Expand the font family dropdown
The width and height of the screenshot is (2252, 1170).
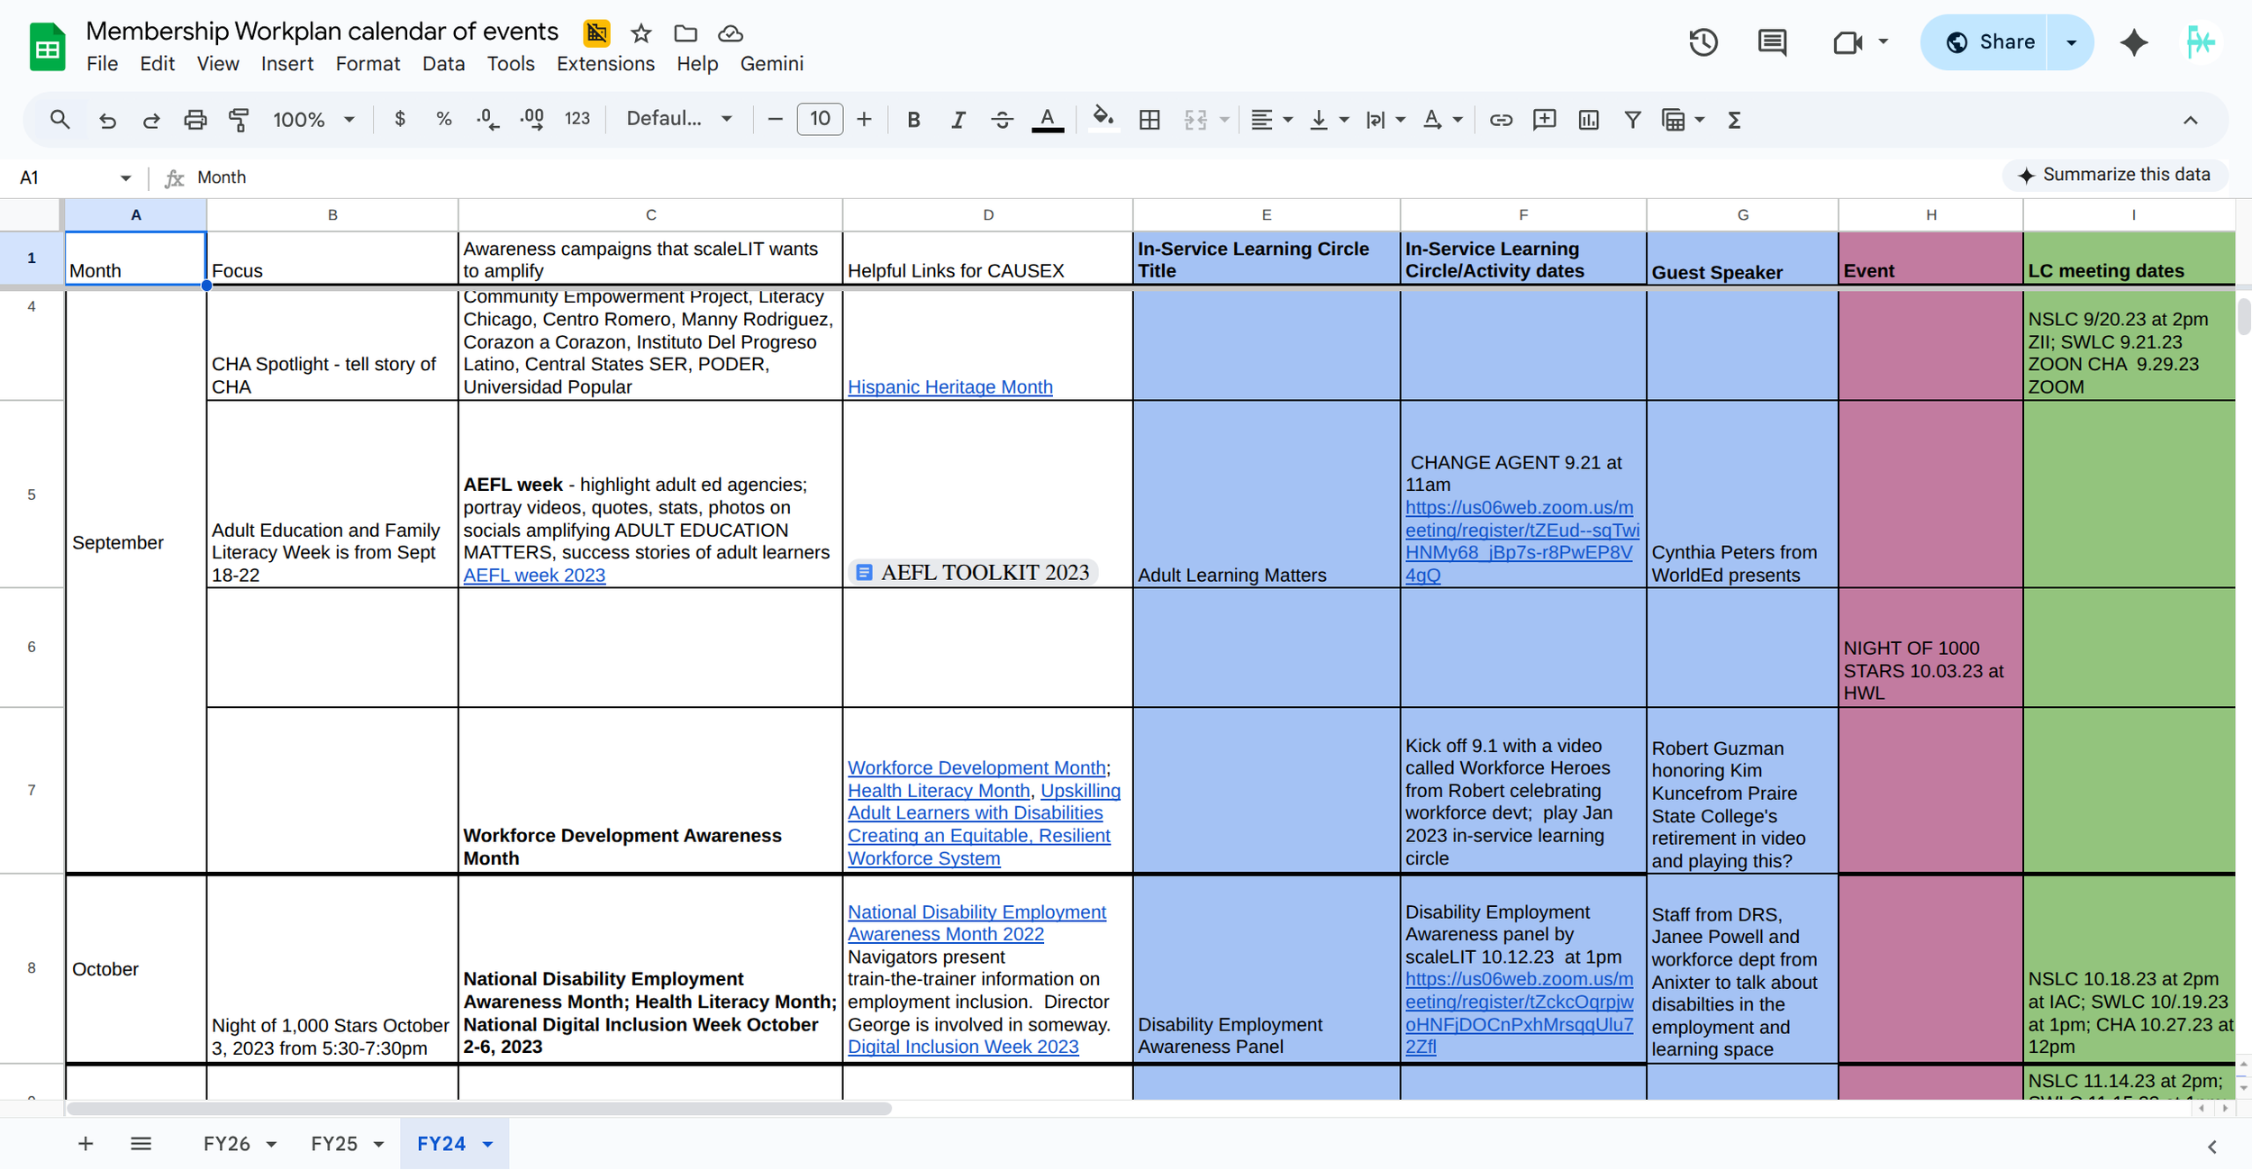(x=679, y=120)
